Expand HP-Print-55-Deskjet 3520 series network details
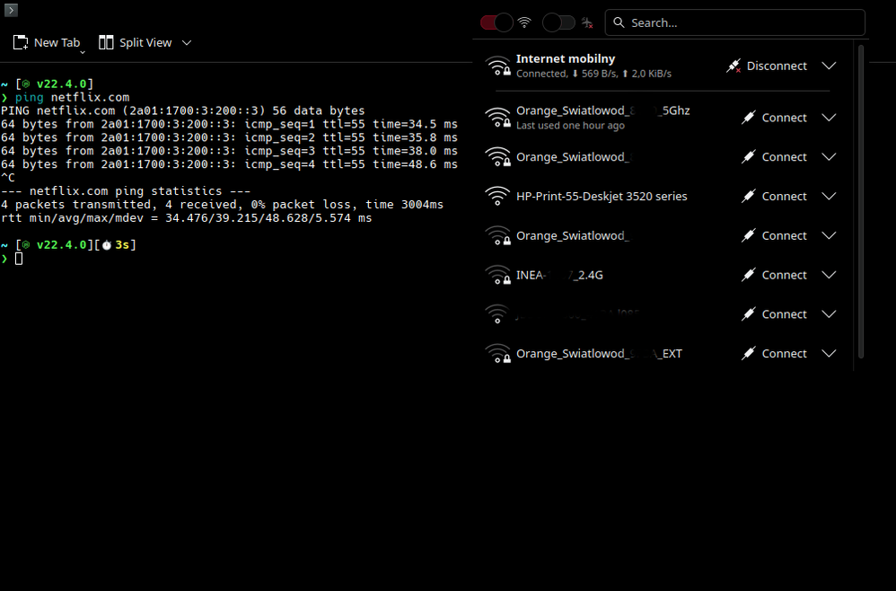 (x=829, y=196)
